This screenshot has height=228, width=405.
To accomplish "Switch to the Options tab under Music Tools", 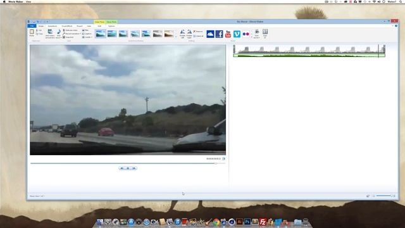I will pyautogui.click(x=111, y=26).
